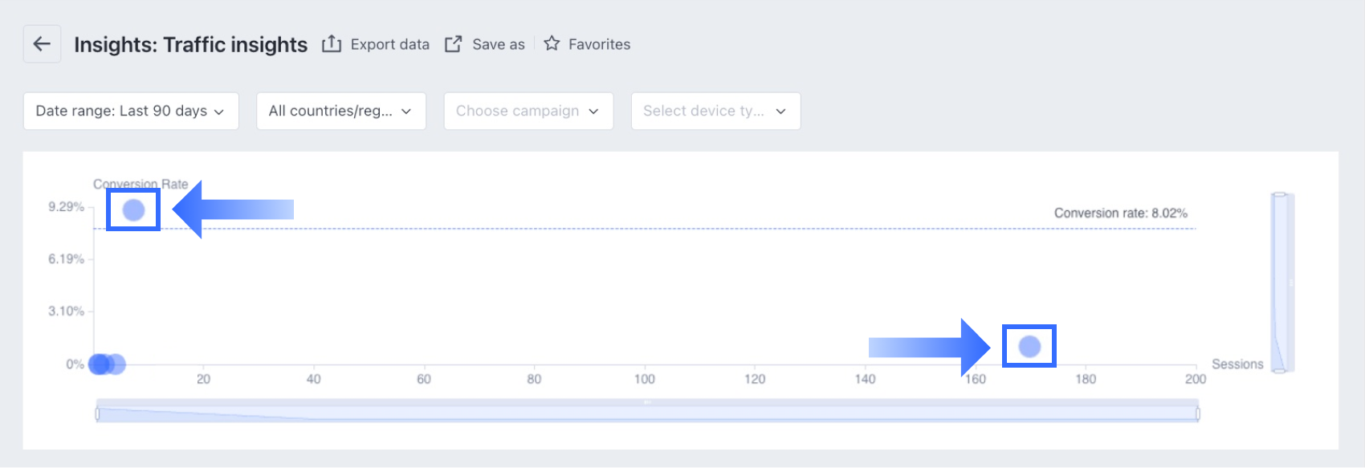Open the Choose campaign dropdown
Screen dimensions: 1365x468
(x=528, y=111)
